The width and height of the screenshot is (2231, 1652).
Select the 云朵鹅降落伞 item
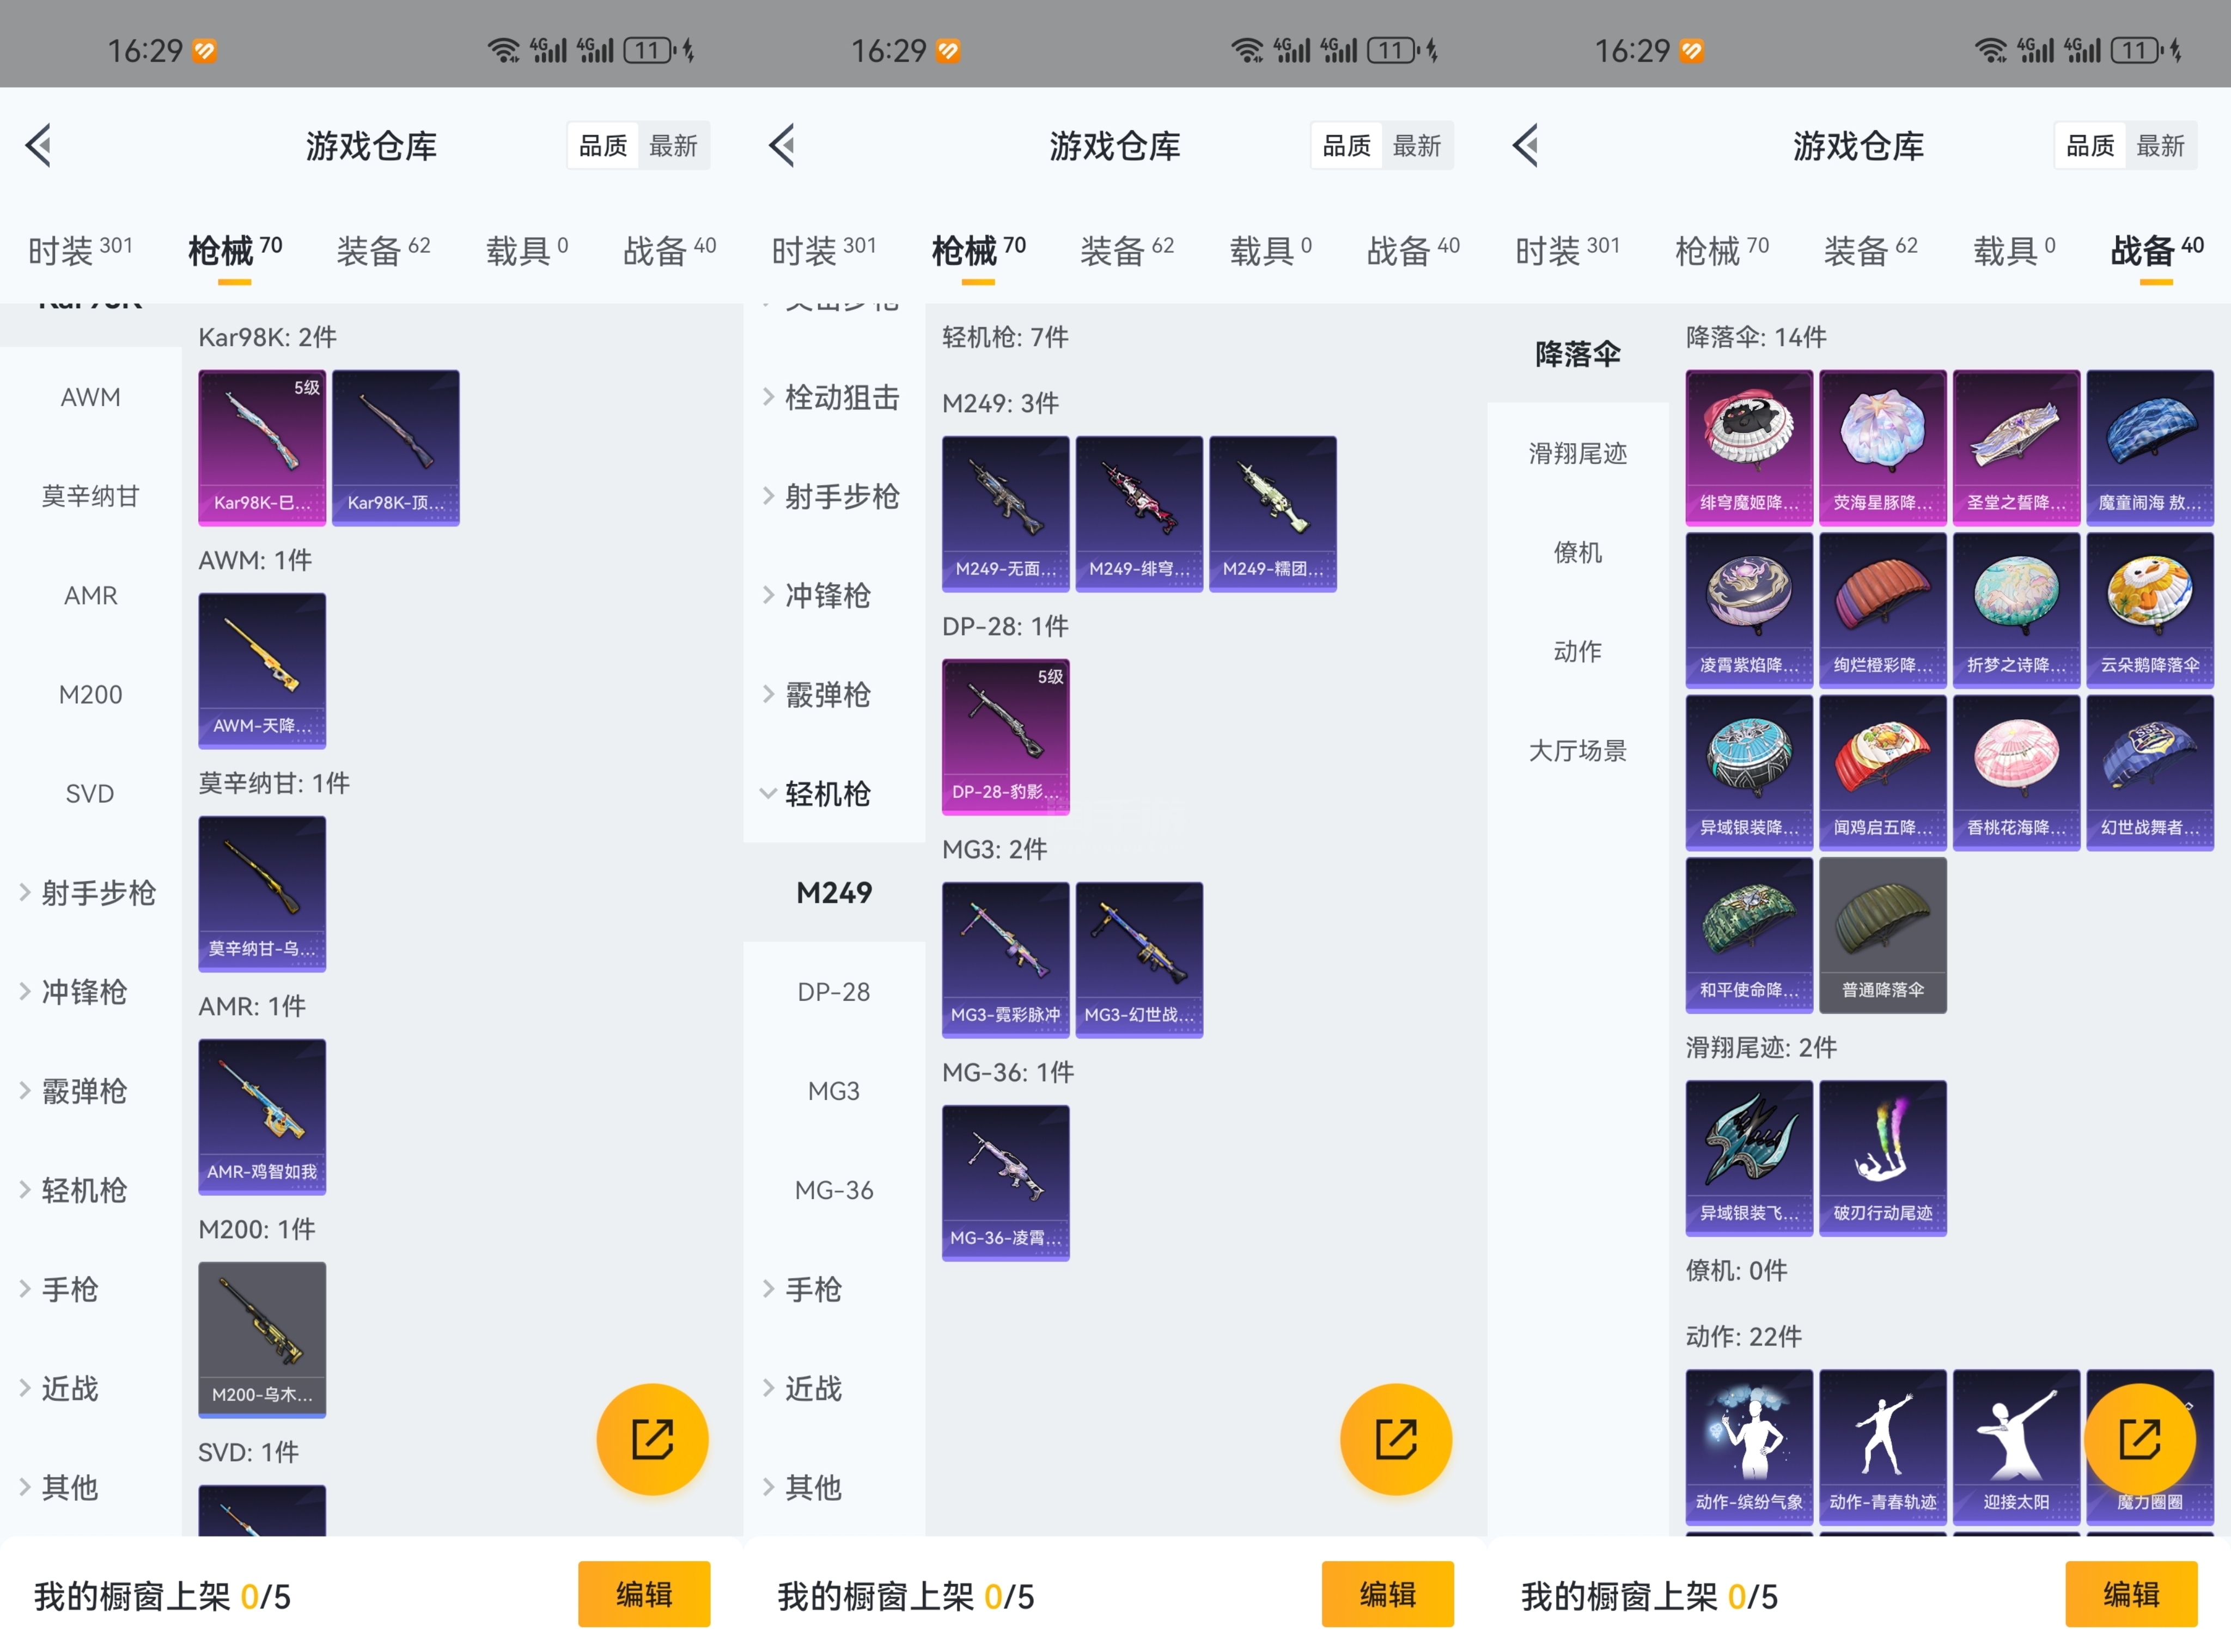coord(2150,610)
